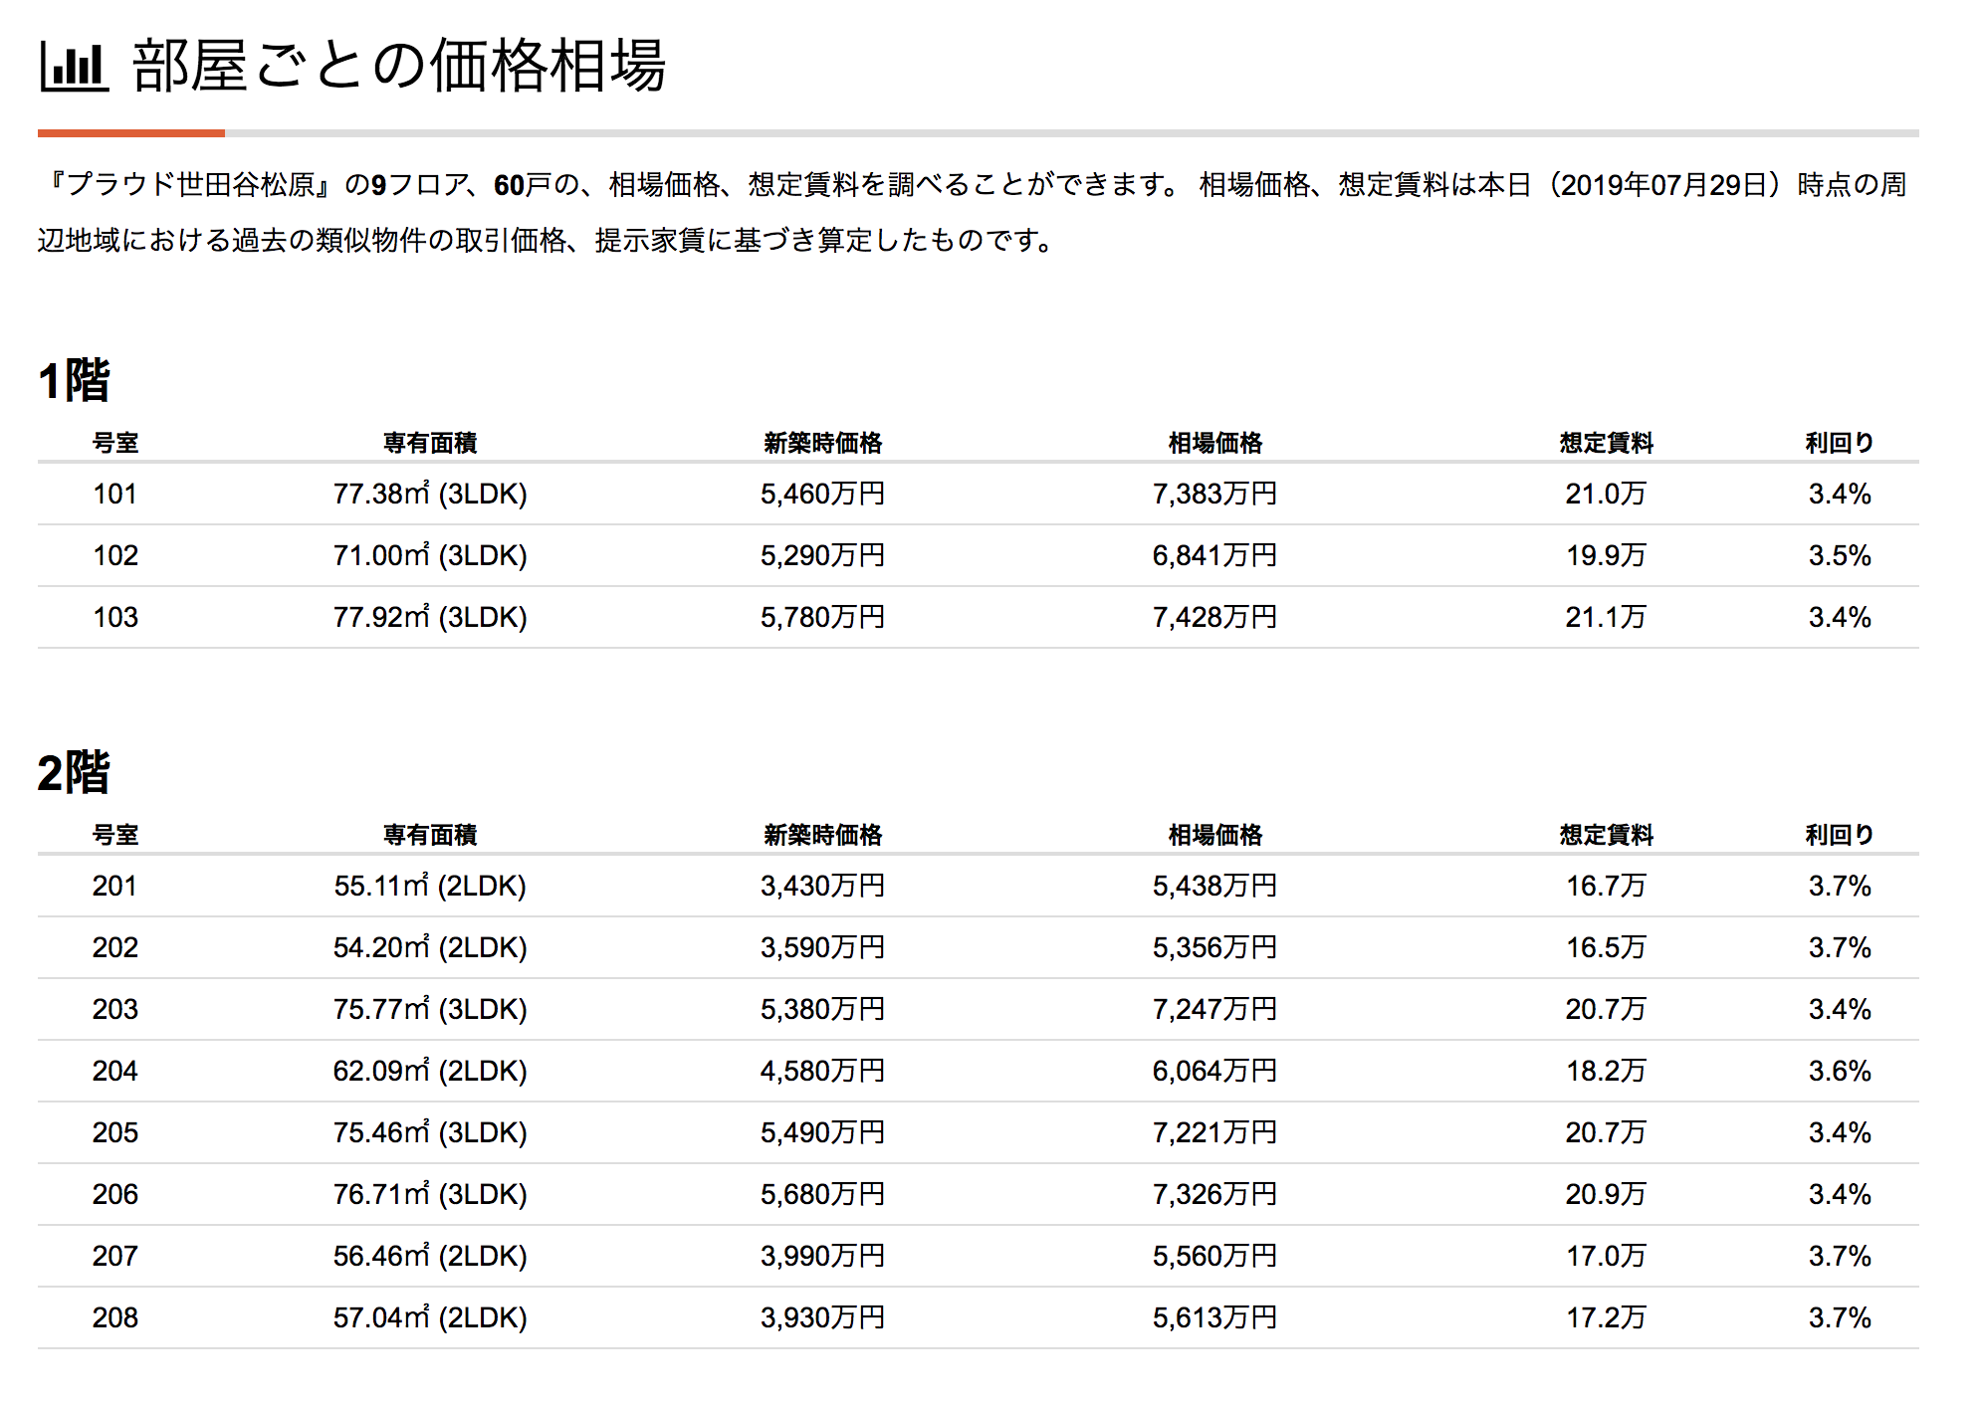Click estimated rent 20.9万
1979x1405 pixels.
[x=1606, y=1194]
